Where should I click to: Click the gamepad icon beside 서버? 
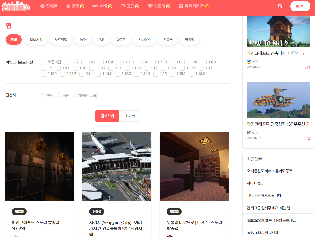95,6
